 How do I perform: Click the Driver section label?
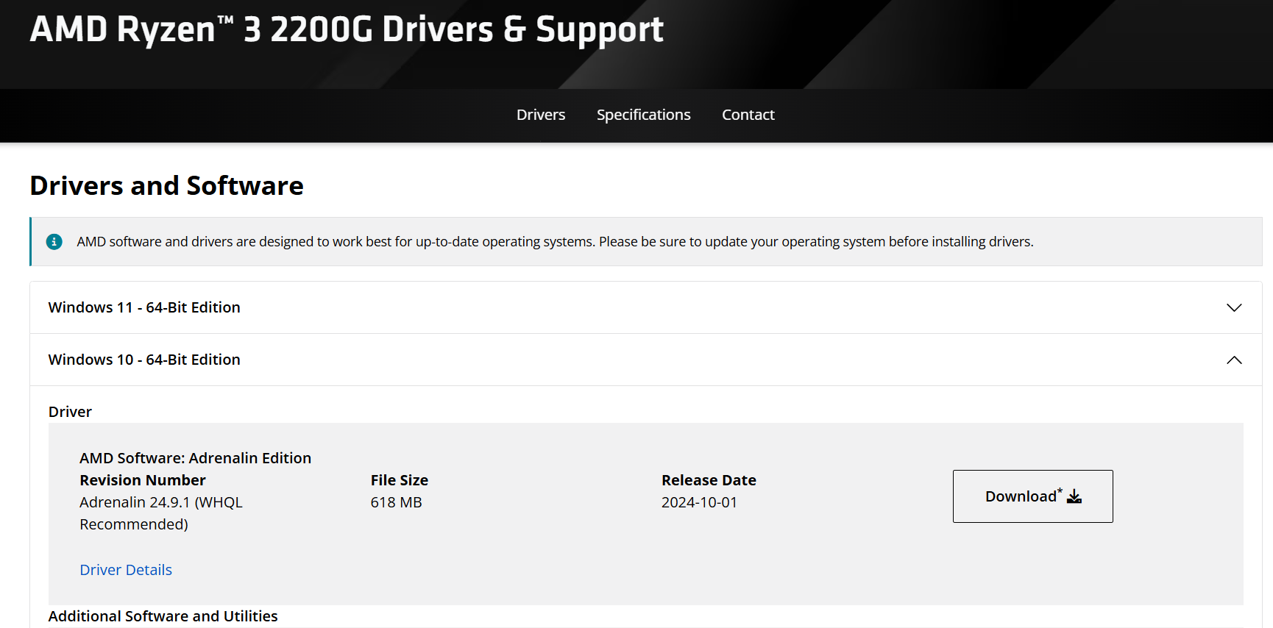(x=70, y=412)
